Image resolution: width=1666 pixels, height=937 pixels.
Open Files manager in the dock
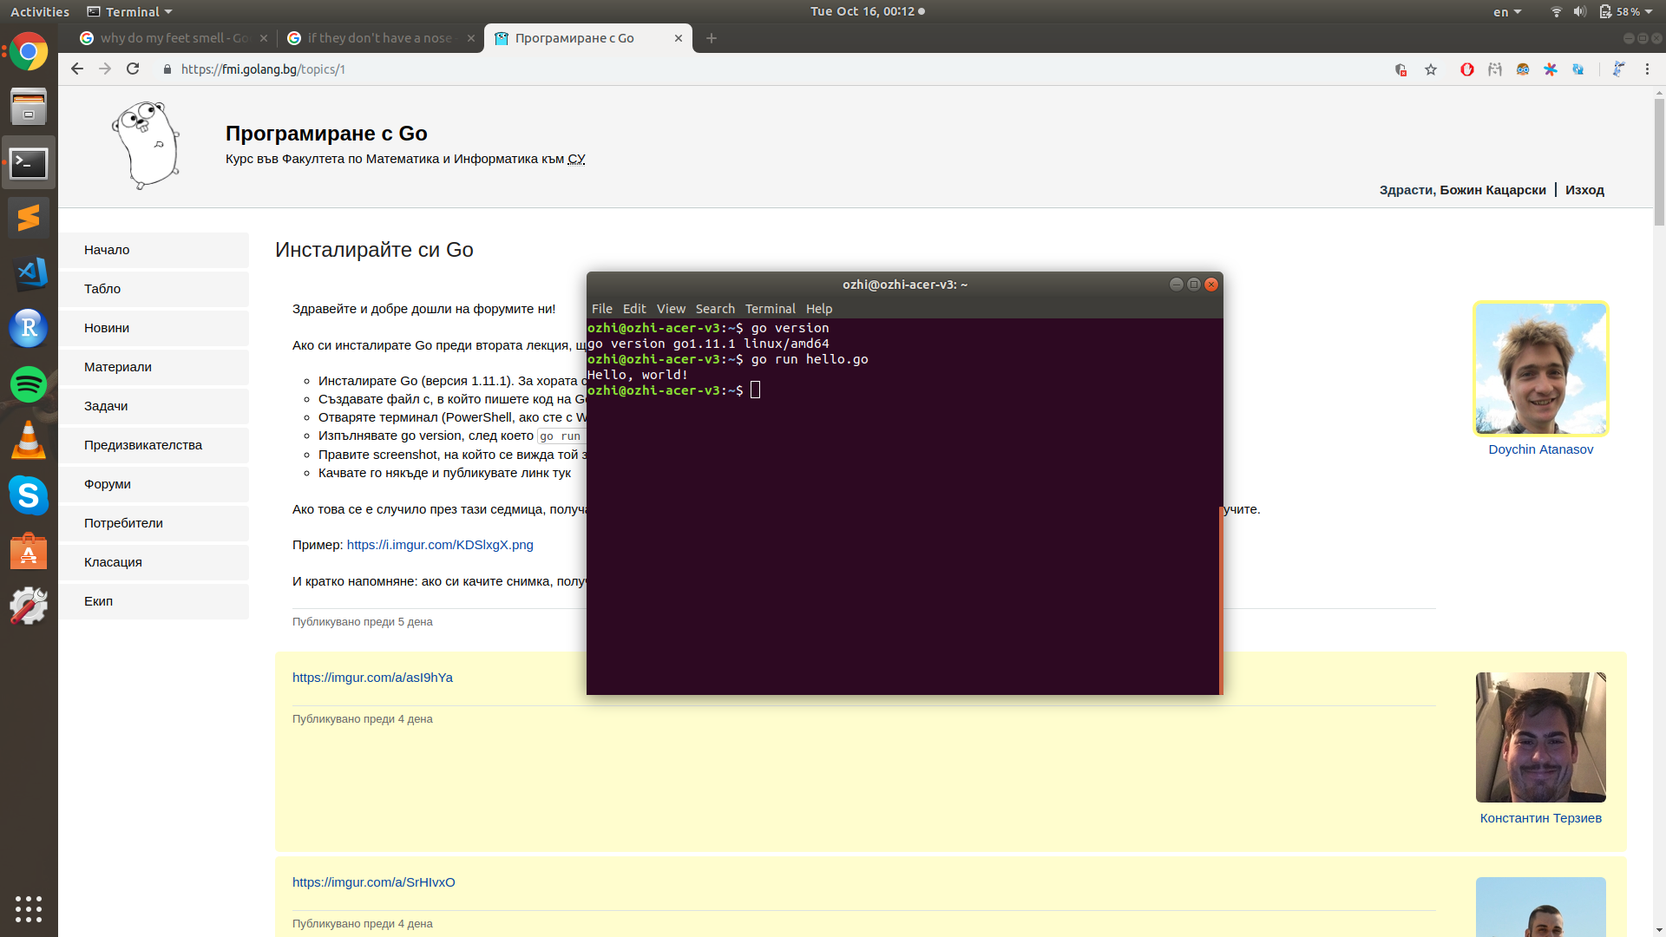[x=29, y=108]
